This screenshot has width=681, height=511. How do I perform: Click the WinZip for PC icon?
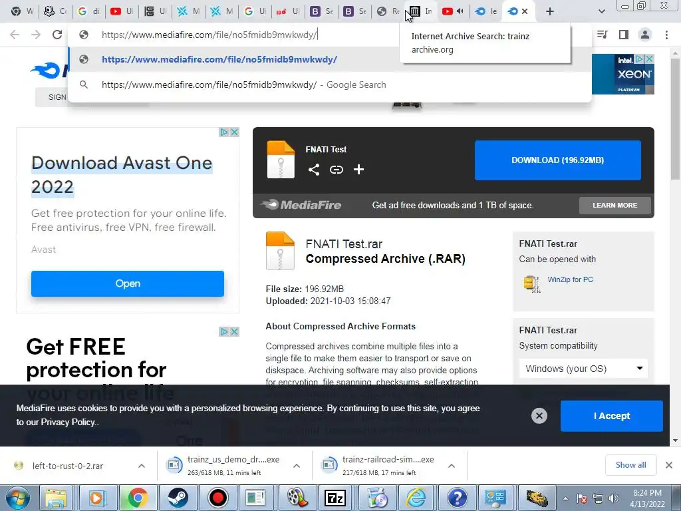tap(531, 283)
